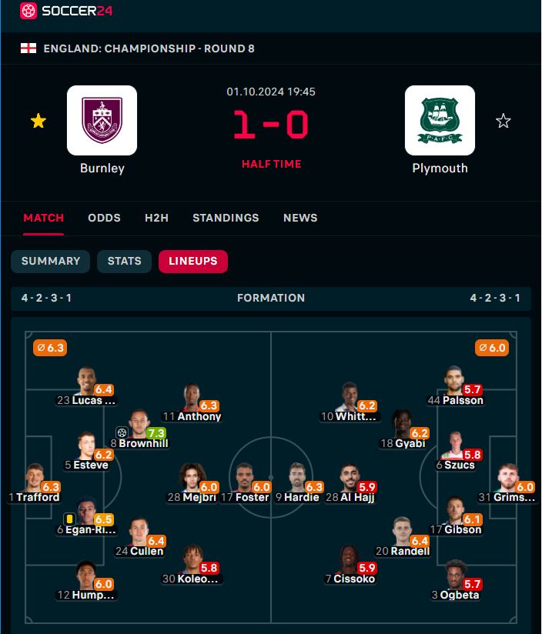The width and height of the screenshot is (542, 634).
Task: Open the STANDINGS tab
Action: pyautogui.click(x=226, y=218)
